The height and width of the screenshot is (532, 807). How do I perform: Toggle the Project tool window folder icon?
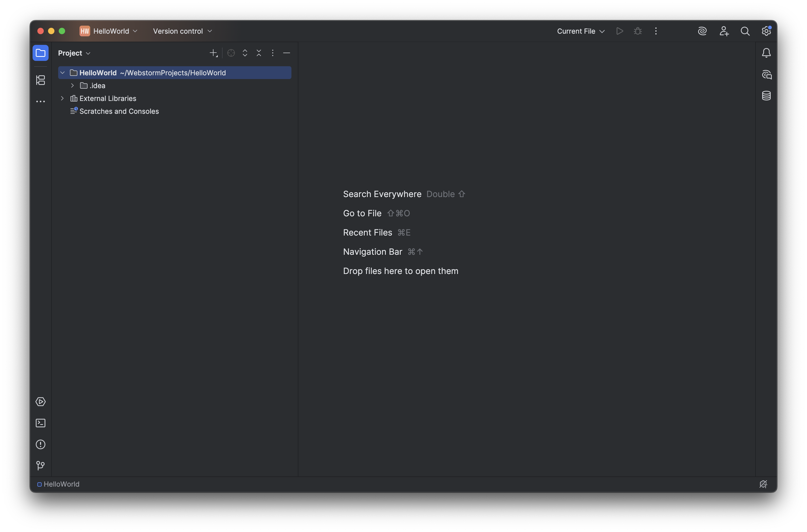pos(40,53)
